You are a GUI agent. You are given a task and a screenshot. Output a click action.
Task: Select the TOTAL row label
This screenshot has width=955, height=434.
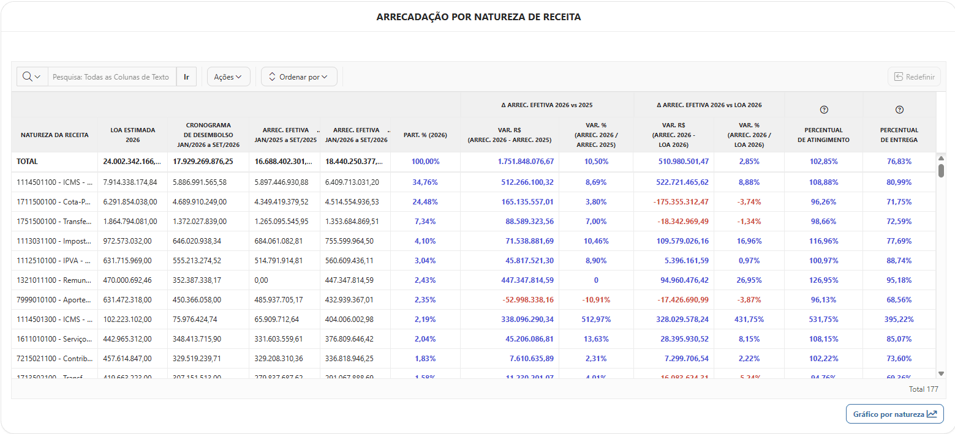point(28,162)
